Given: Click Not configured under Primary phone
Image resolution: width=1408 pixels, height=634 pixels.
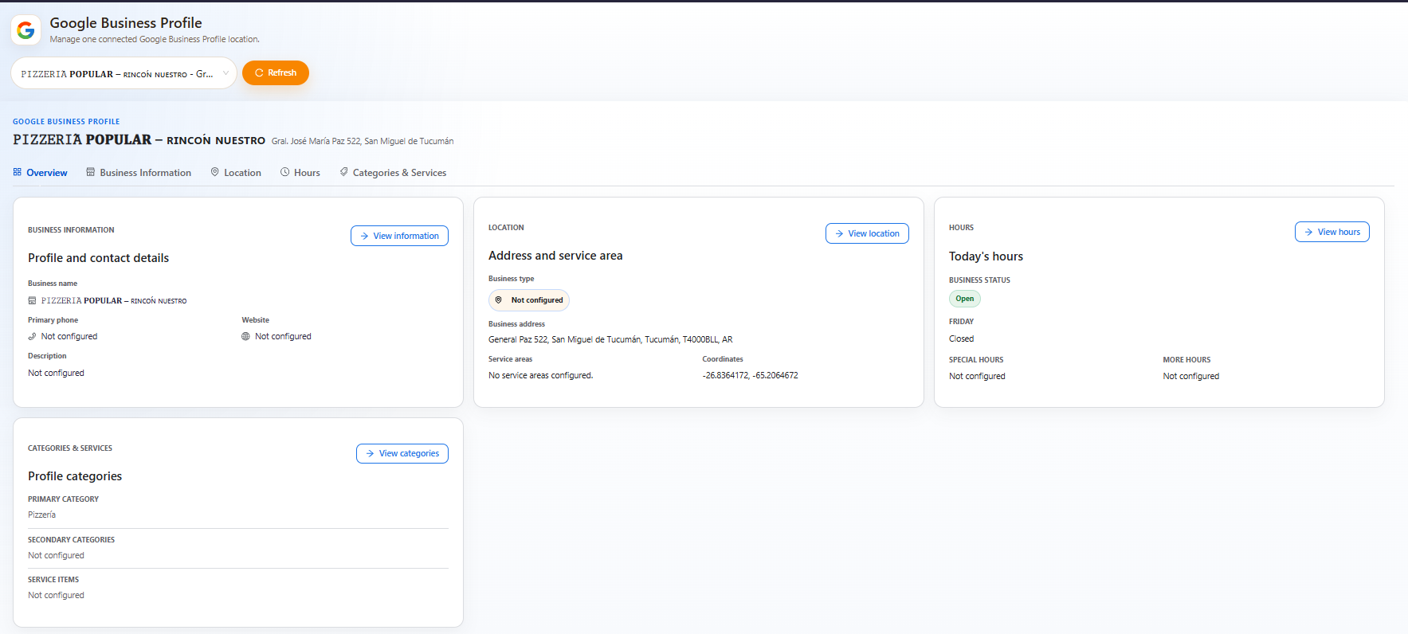Looking at the screenshot, I should 69,337.
